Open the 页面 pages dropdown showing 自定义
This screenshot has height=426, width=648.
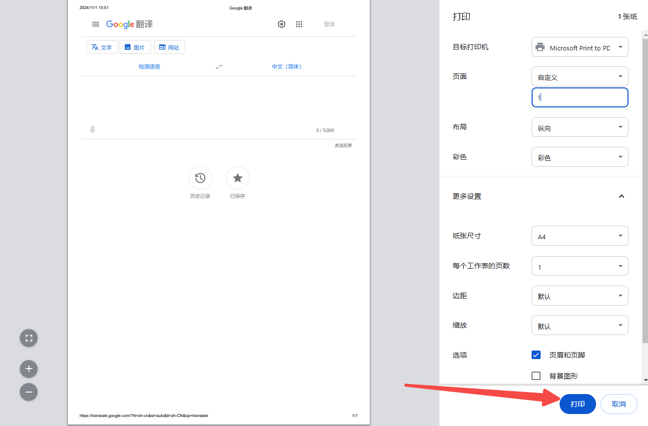[x=580, y=77]
